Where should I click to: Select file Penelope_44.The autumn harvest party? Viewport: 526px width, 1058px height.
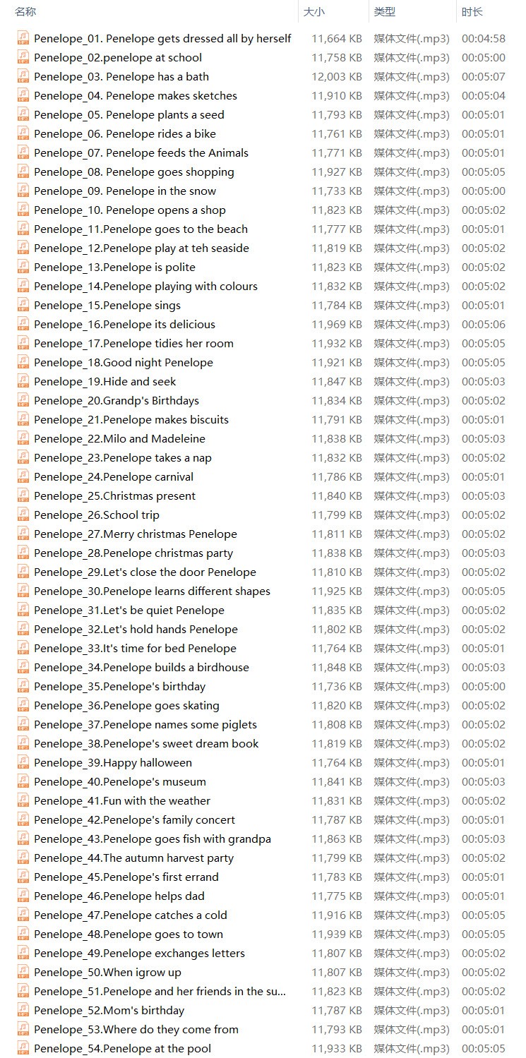133,858
